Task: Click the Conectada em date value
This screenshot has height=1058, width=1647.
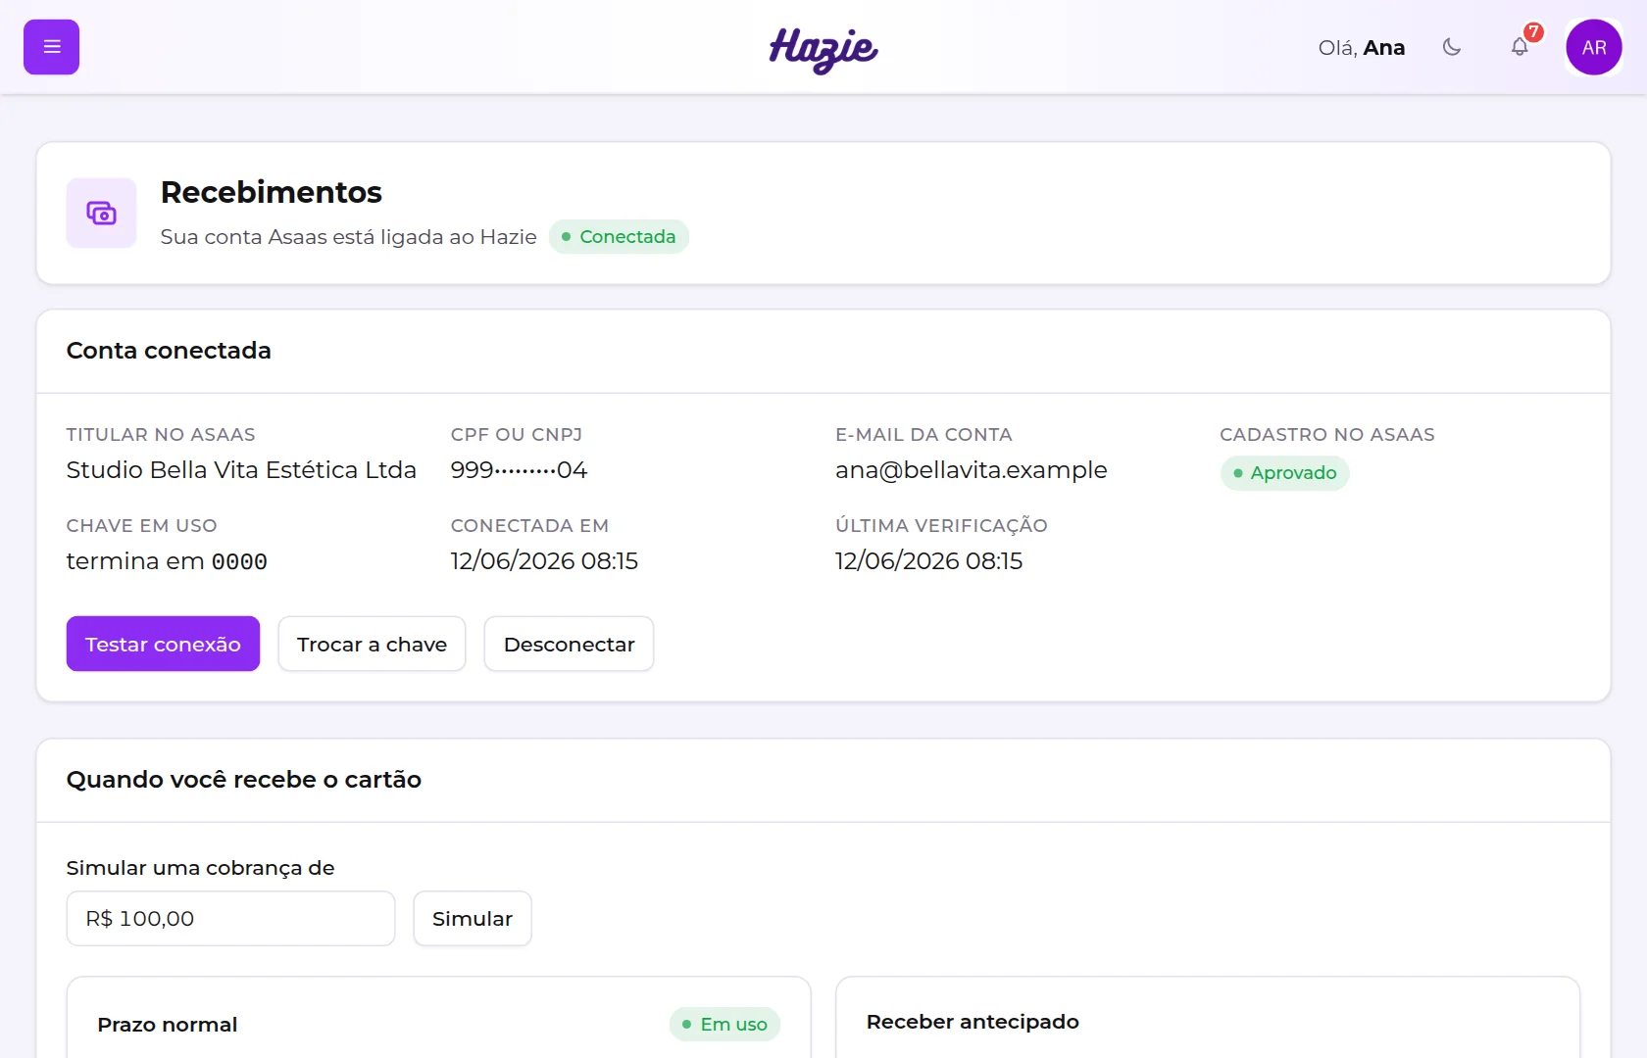Action: pos(544,561)
